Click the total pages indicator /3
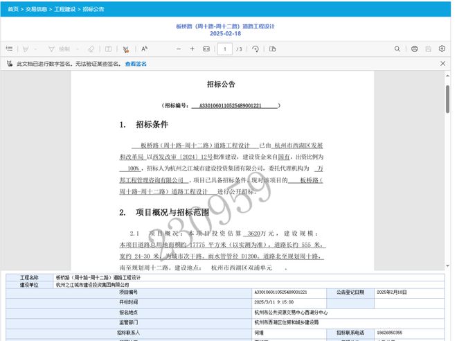 click(240, 49)
